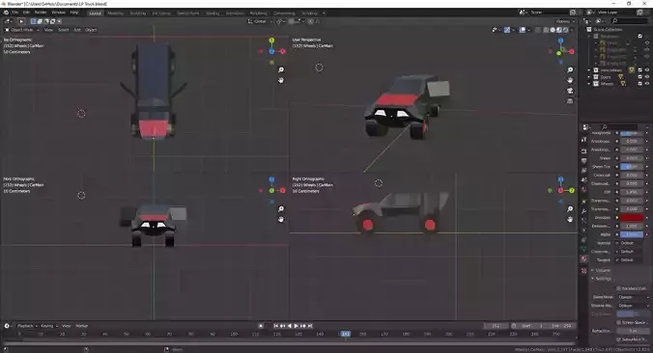Open the Render properties tab icon

click(583, 150)
